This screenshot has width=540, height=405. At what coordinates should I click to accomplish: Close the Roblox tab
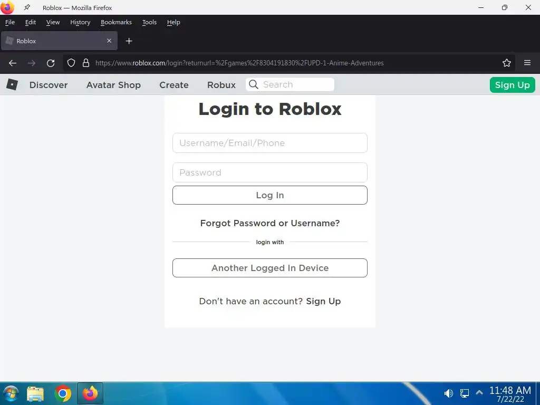click(109, 41)
